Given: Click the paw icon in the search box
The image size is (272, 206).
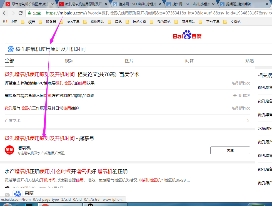Looking at the screenshot, I should [x=11, y=49].
